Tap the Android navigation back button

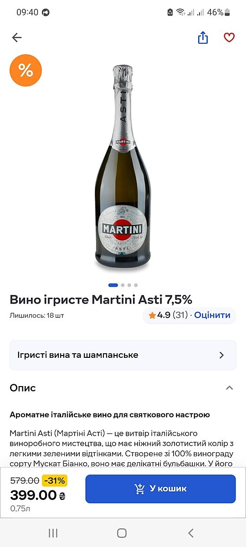(191, 533)
